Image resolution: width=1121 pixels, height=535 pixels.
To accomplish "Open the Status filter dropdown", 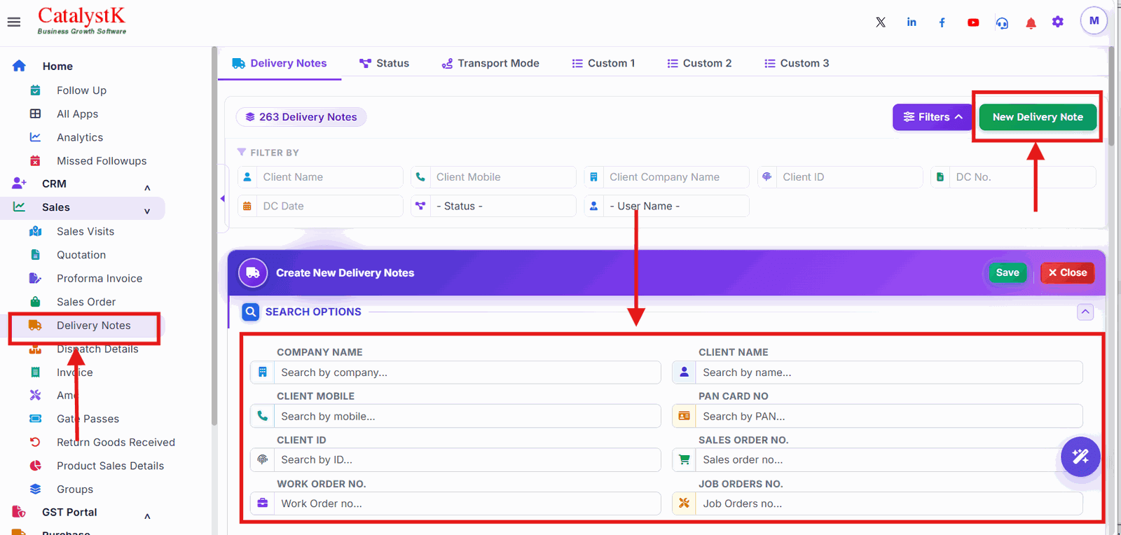I will tap(493, 206).
